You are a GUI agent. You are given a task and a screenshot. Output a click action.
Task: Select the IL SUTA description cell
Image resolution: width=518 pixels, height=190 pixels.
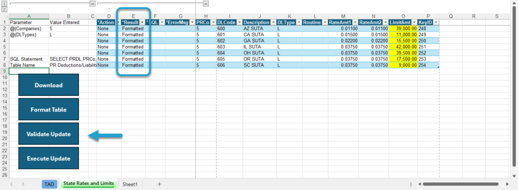(260, 47)
